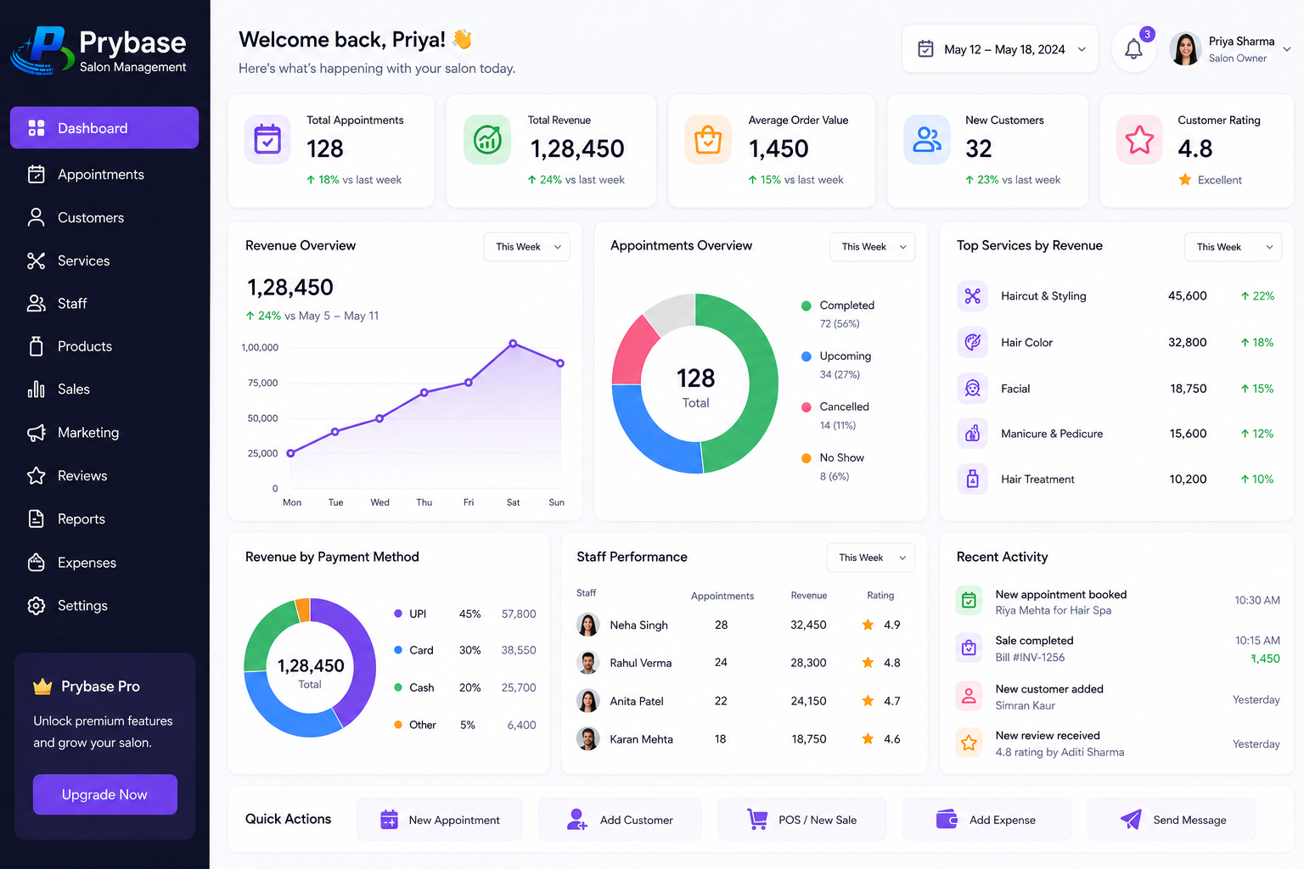Open Marketing in sidebar
The width and height of the screenshot is (1304, 869).
coord(104,433)
